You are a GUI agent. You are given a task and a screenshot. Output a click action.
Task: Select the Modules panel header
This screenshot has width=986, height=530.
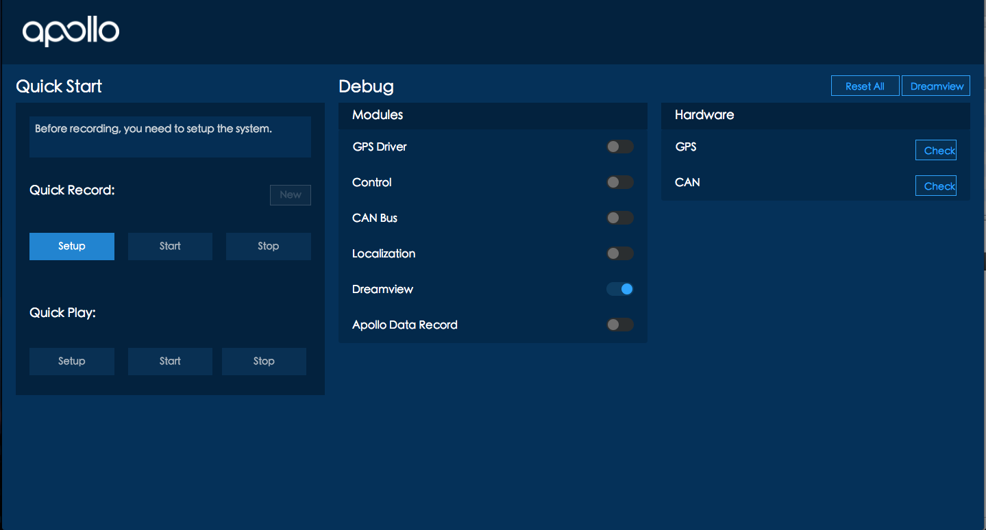pos(493,115)
